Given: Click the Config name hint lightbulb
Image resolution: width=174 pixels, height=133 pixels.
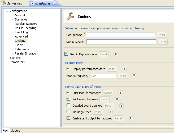Looking at the screenshot, I should click(x=85, y=33).
